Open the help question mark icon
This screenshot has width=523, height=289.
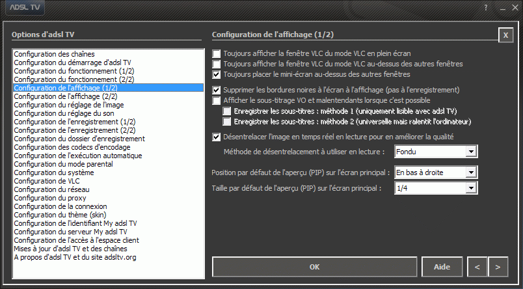coord(486,8)
